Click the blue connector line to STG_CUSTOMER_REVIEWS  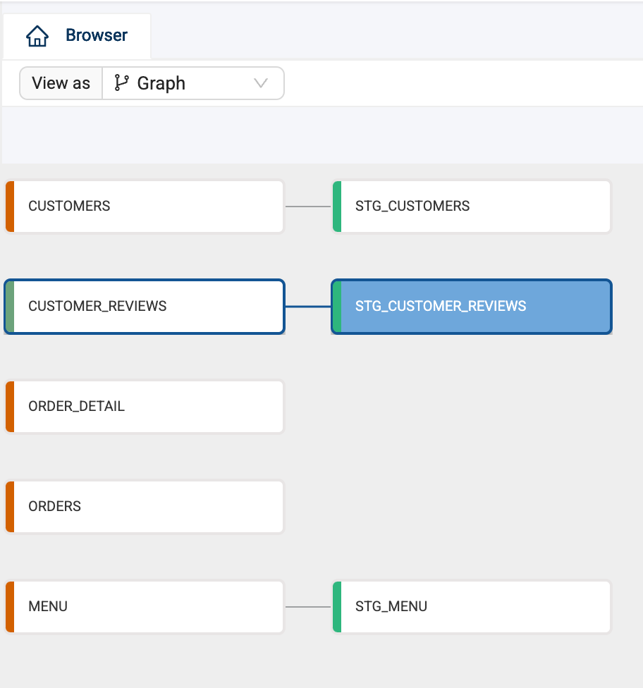pos(307,307)
